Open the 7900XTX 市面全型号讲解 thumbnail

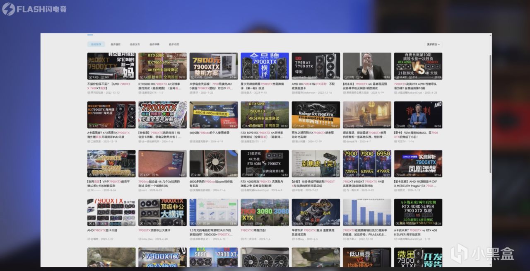click(x=162, y=115)
